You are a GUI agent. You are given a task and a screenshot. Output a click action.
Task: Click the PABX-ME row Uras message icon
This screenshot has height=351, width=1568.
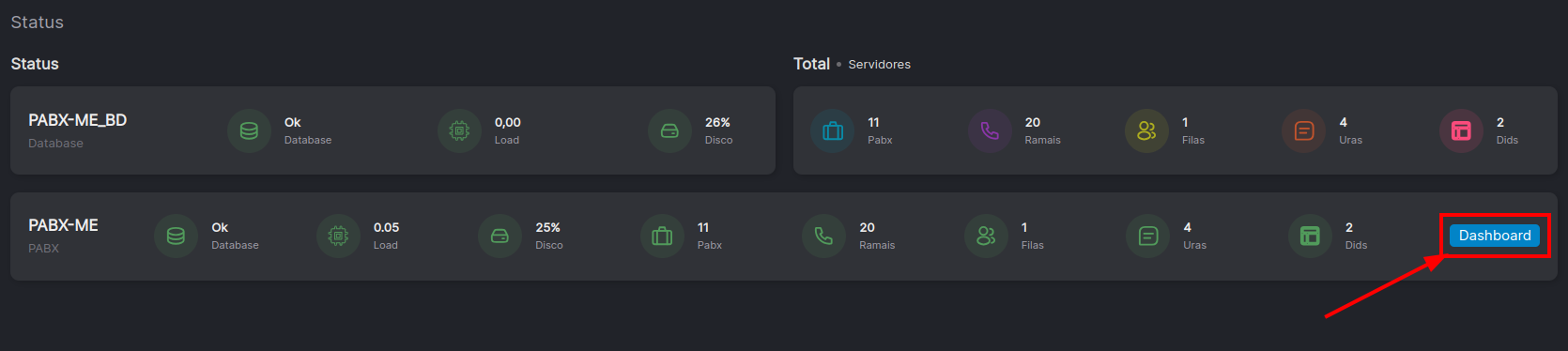[1148, 236]
